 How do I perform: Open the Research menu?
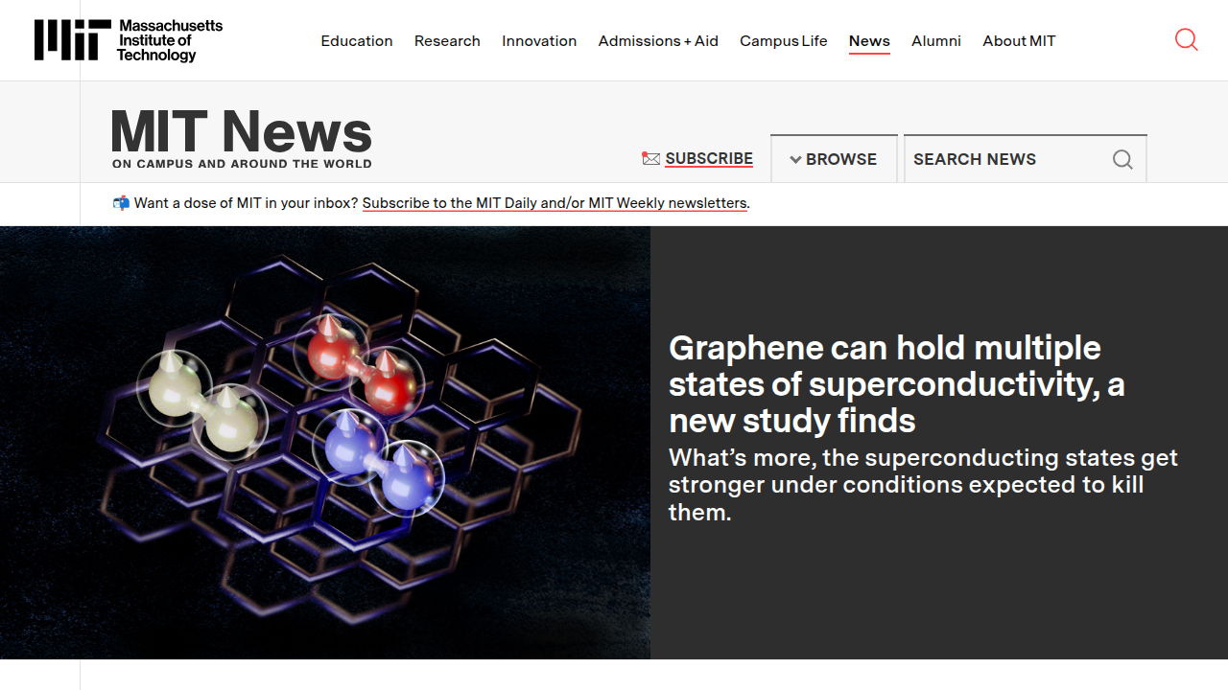(x=447, y=40)
